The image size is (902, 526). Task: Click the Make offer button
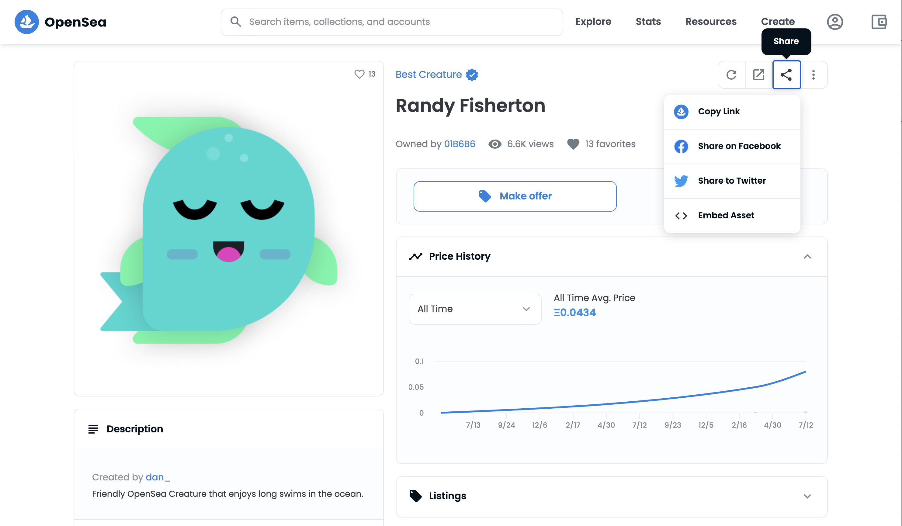point(515,196)
